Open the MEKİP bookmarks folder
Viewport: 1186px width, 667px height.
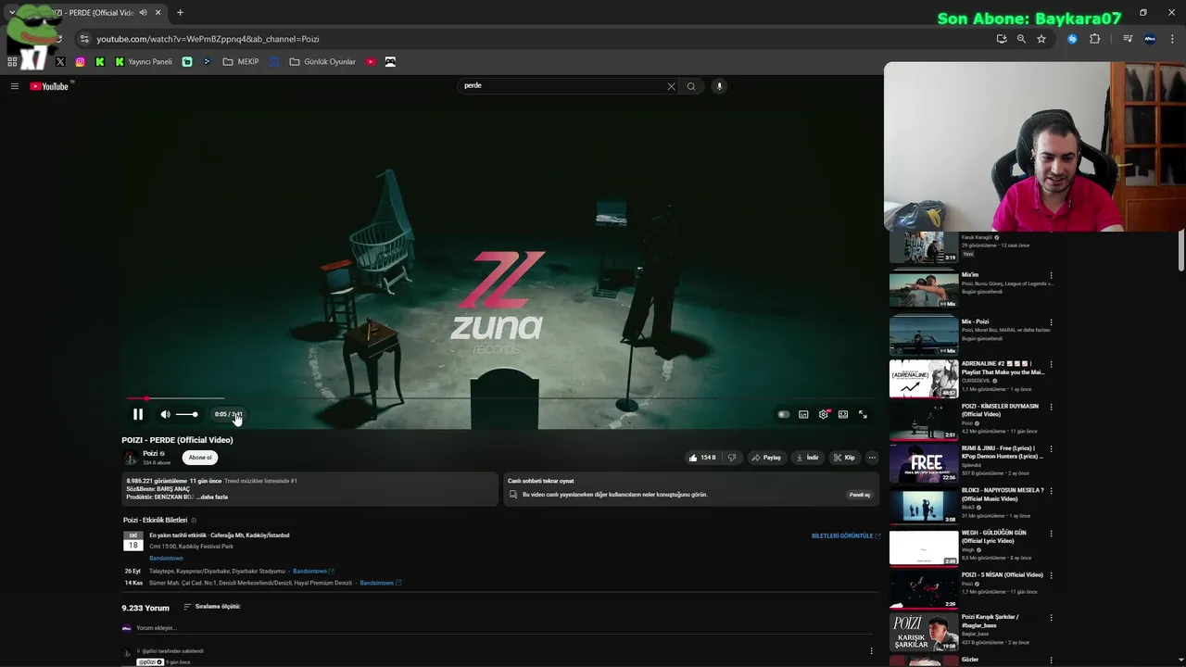[x=241, y=62]
